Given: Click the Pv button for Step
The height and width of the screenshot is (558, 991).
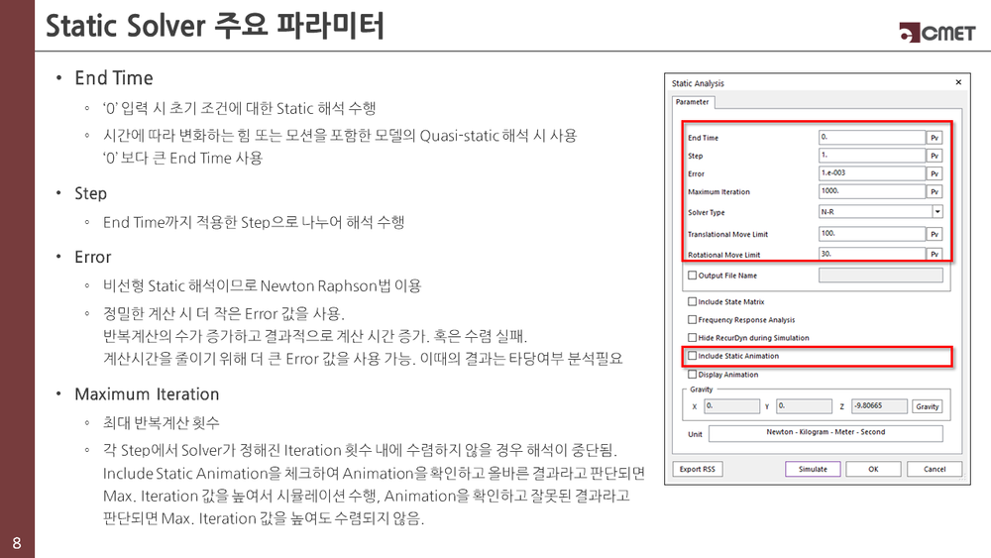Looking at the screenshot, I should 934,156.
